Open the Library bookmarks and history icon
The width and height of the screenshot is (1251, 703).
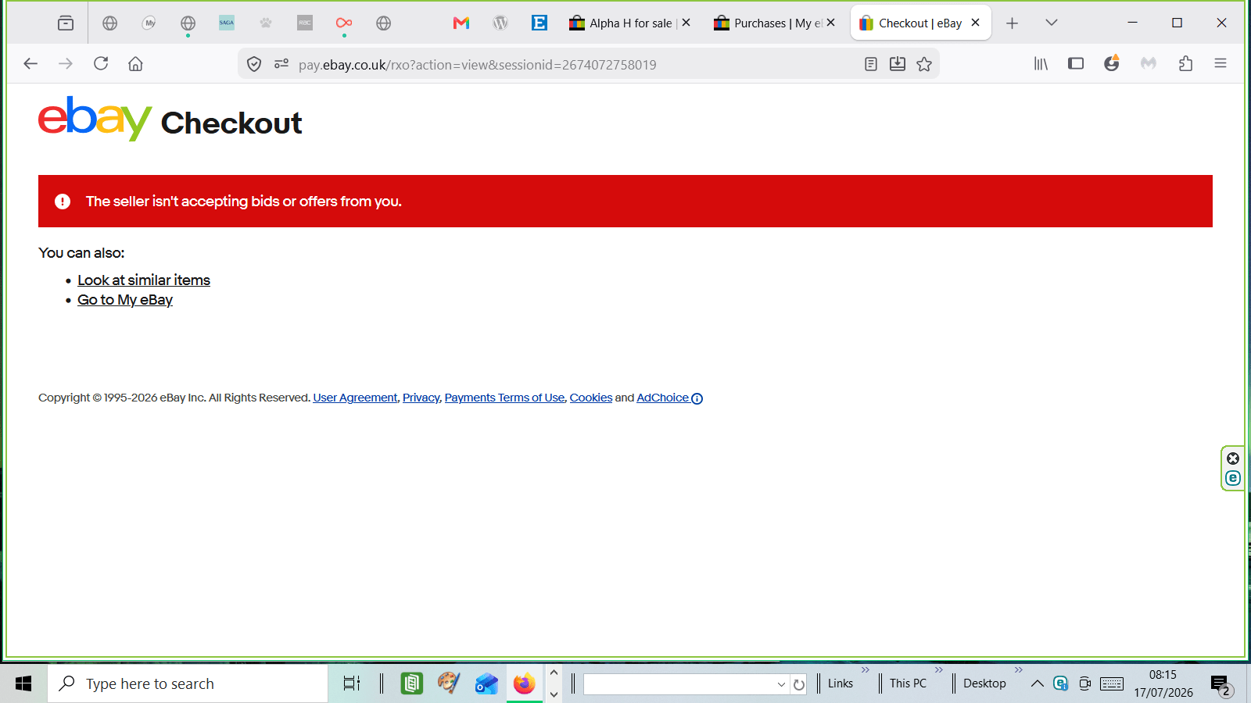[x=1041, y=64]
